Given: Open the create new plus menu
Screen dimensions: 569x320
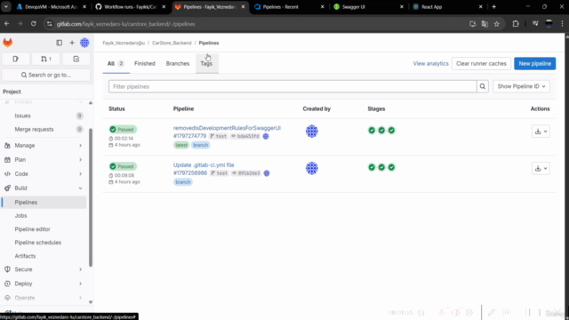Looking at the screenshot, I should point(72,43).
